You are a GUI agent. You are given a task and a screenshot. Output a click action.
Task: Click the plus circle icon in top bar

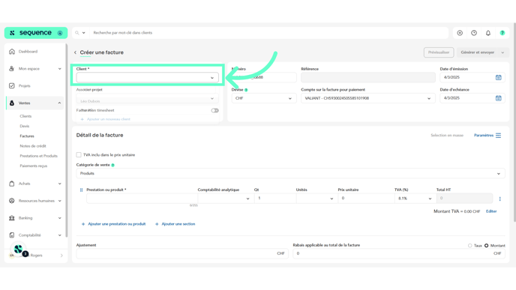pos(460,33)
